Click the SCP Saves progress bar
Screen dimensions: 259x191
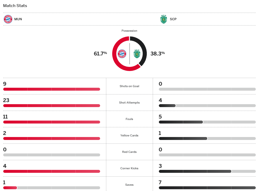(x=207, y=188)
